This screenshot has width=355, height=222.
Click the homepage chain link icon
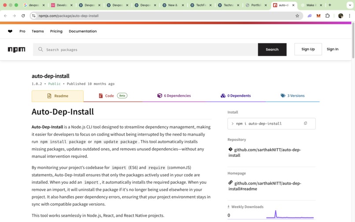230,183
